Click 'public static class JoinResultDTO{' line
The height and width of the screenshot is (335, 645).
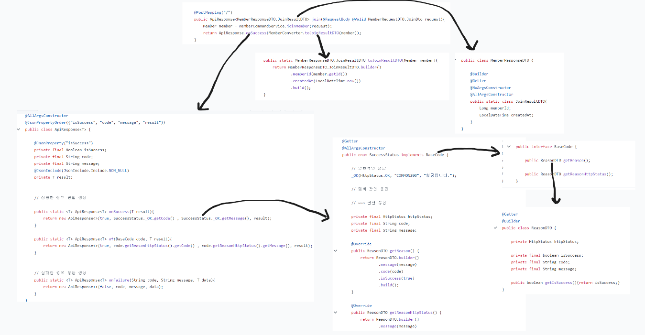[x=508, y=101]
